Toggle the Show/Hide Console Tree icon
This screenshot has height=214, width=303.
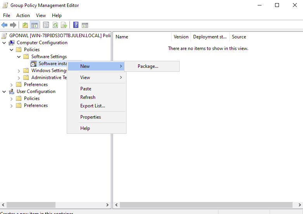point(35,25)
